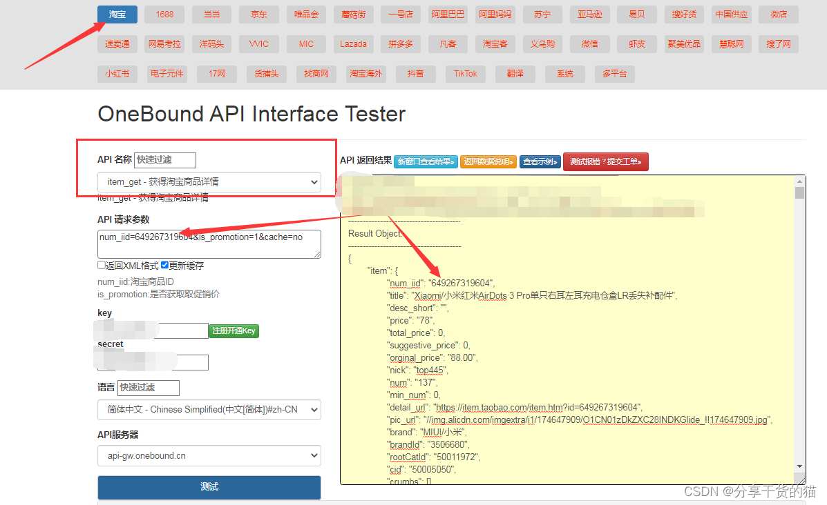Expand the item_get API name dropdown
This screenshot has width=827, height=505.
click(x=209, y=181)
